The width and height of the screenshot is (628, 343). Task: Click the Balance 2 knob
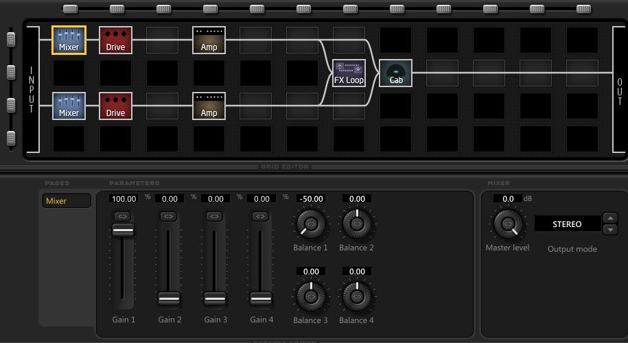coord(357,224)
